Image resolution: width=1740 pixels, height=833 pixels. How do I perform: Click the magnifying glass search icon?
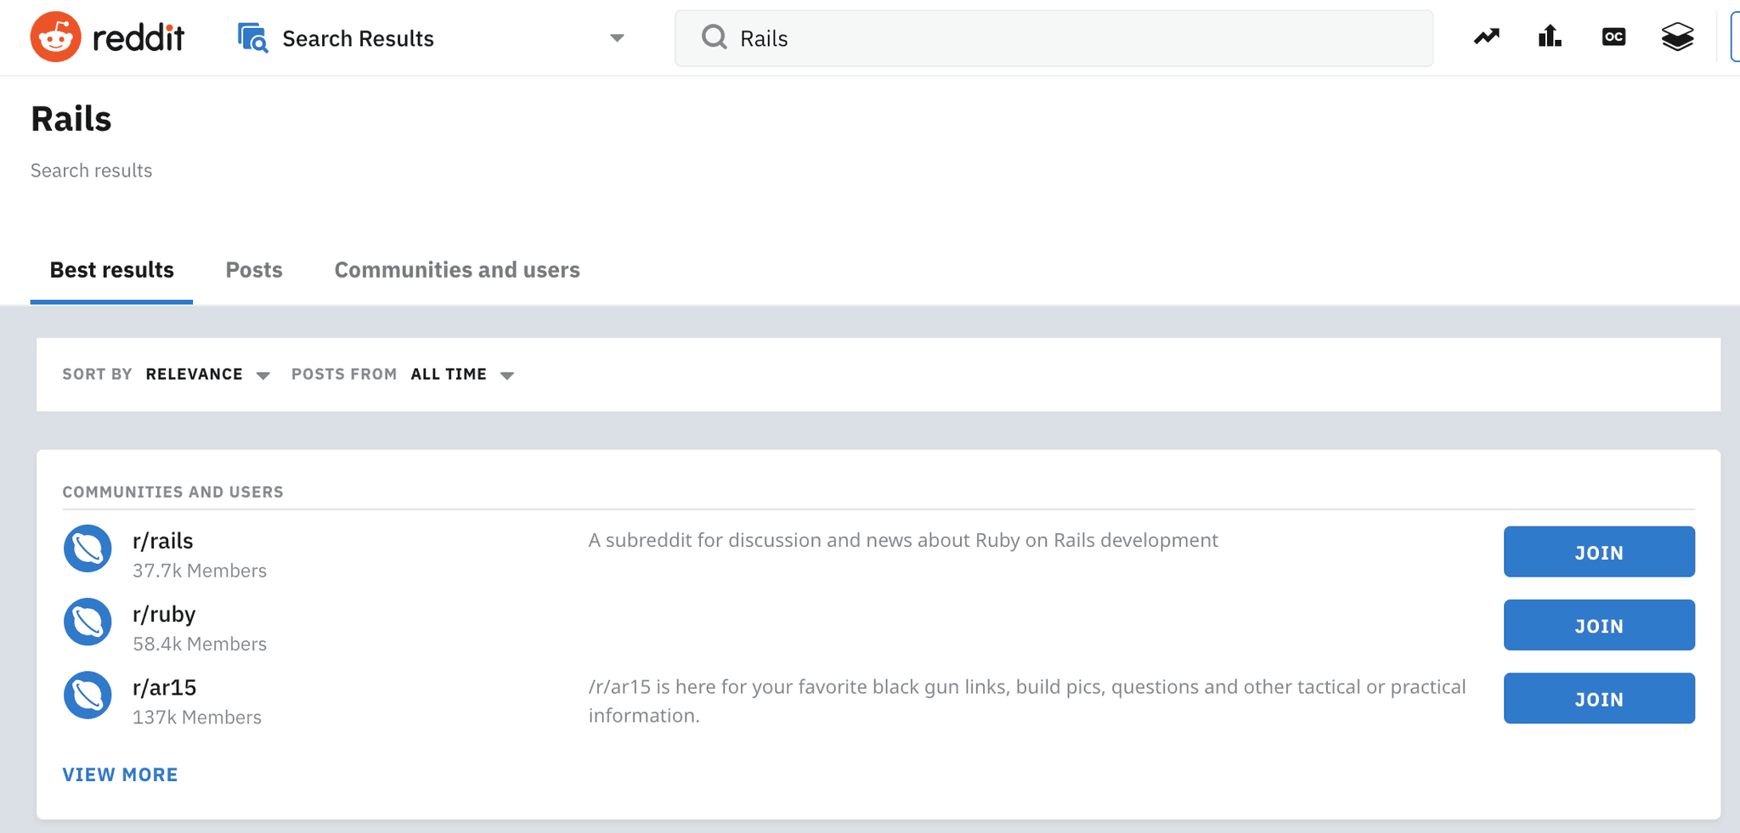[714, 37]
